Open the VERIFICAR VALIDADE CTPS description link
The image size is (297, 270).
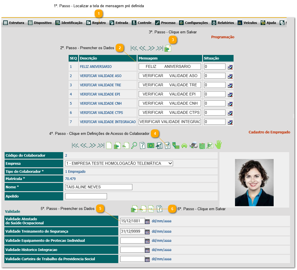tap(101, 113)
